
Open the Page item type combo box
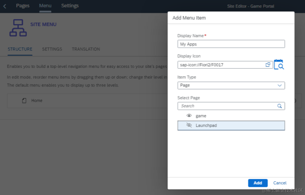pos(231,85)
